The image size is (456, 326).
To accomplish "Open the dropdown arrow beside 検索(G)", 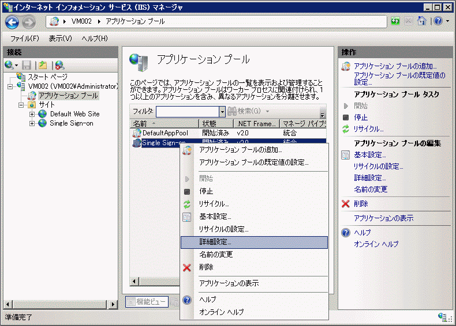I will click(268, 112).
